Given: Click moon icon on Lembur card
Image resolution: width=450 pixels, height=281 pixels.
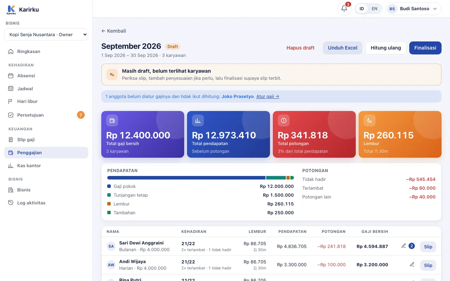Looking at the screenshot, I should tap(369, 120).
